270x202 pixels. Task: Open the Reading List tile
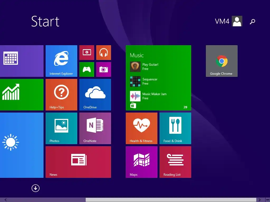175,162
